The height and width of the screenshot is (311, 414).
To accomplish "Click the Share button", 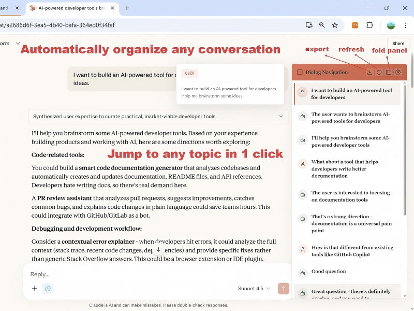I will pos(398,44).
